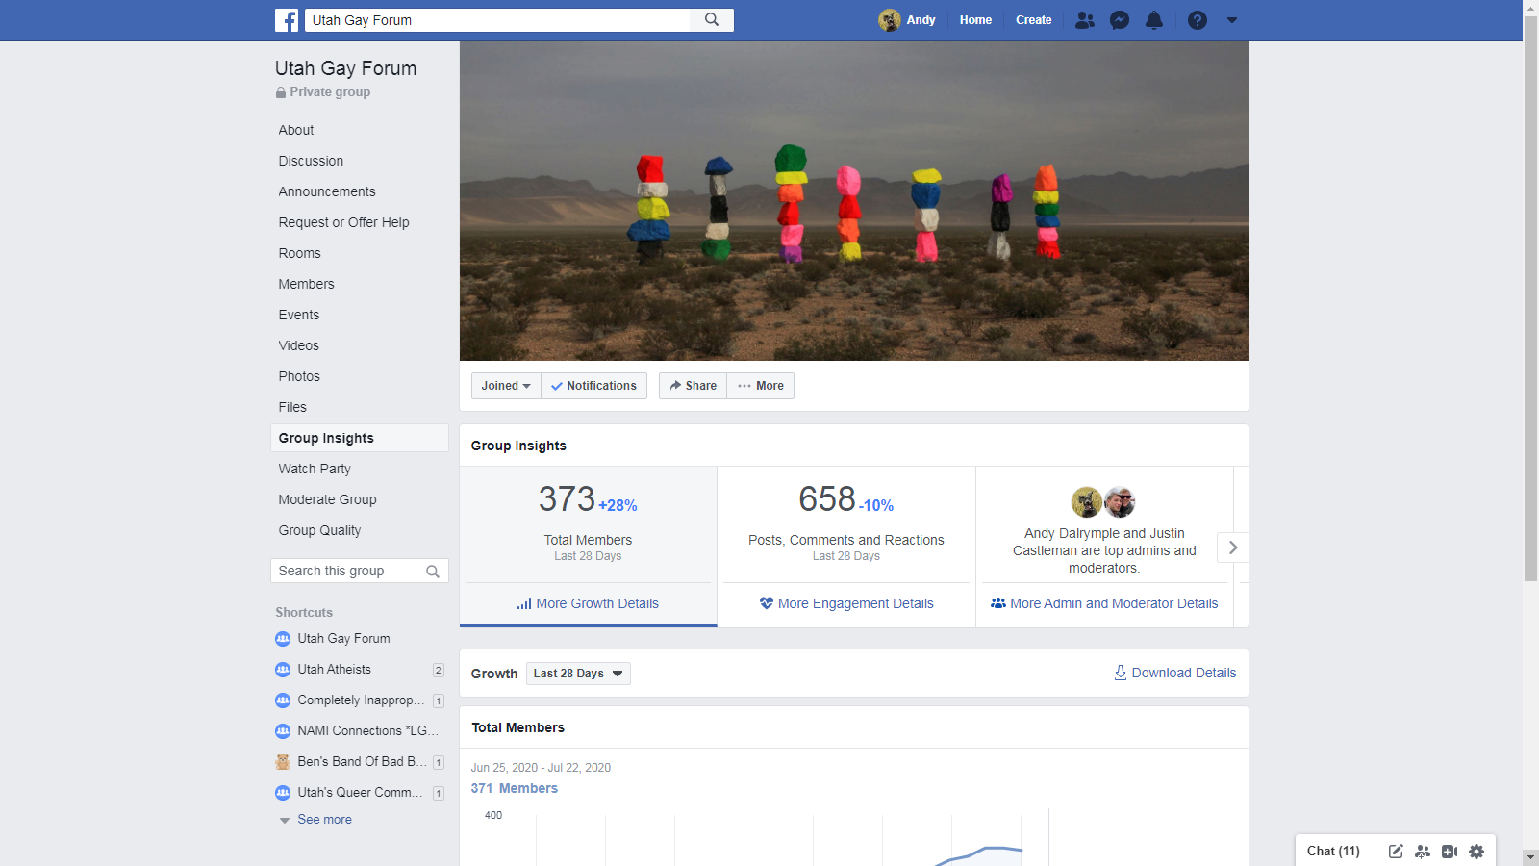Click Utah's Queer Comm... shortcut icon
The image size is (1539, 866).
[283, 793]
